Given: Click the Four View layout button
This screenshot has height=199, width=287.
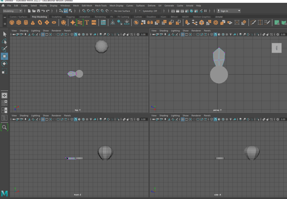Looking at the screenshot, I should pos(4,103).
